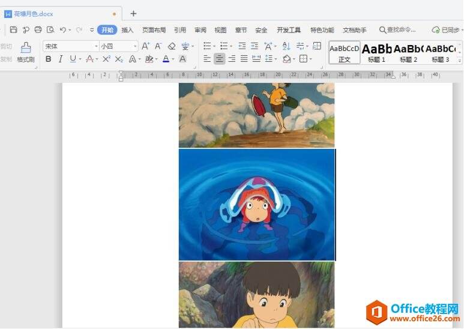Click the 已同步 sync status button
This screenshot has width=464, height=329.
tap(445, 30)
